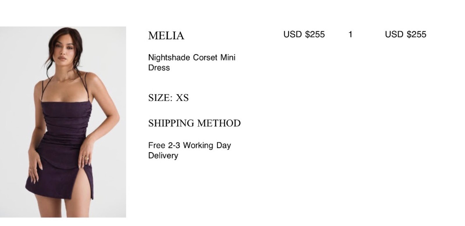
Task: Click the MELIA product name heading
Action: coord(166,36)
